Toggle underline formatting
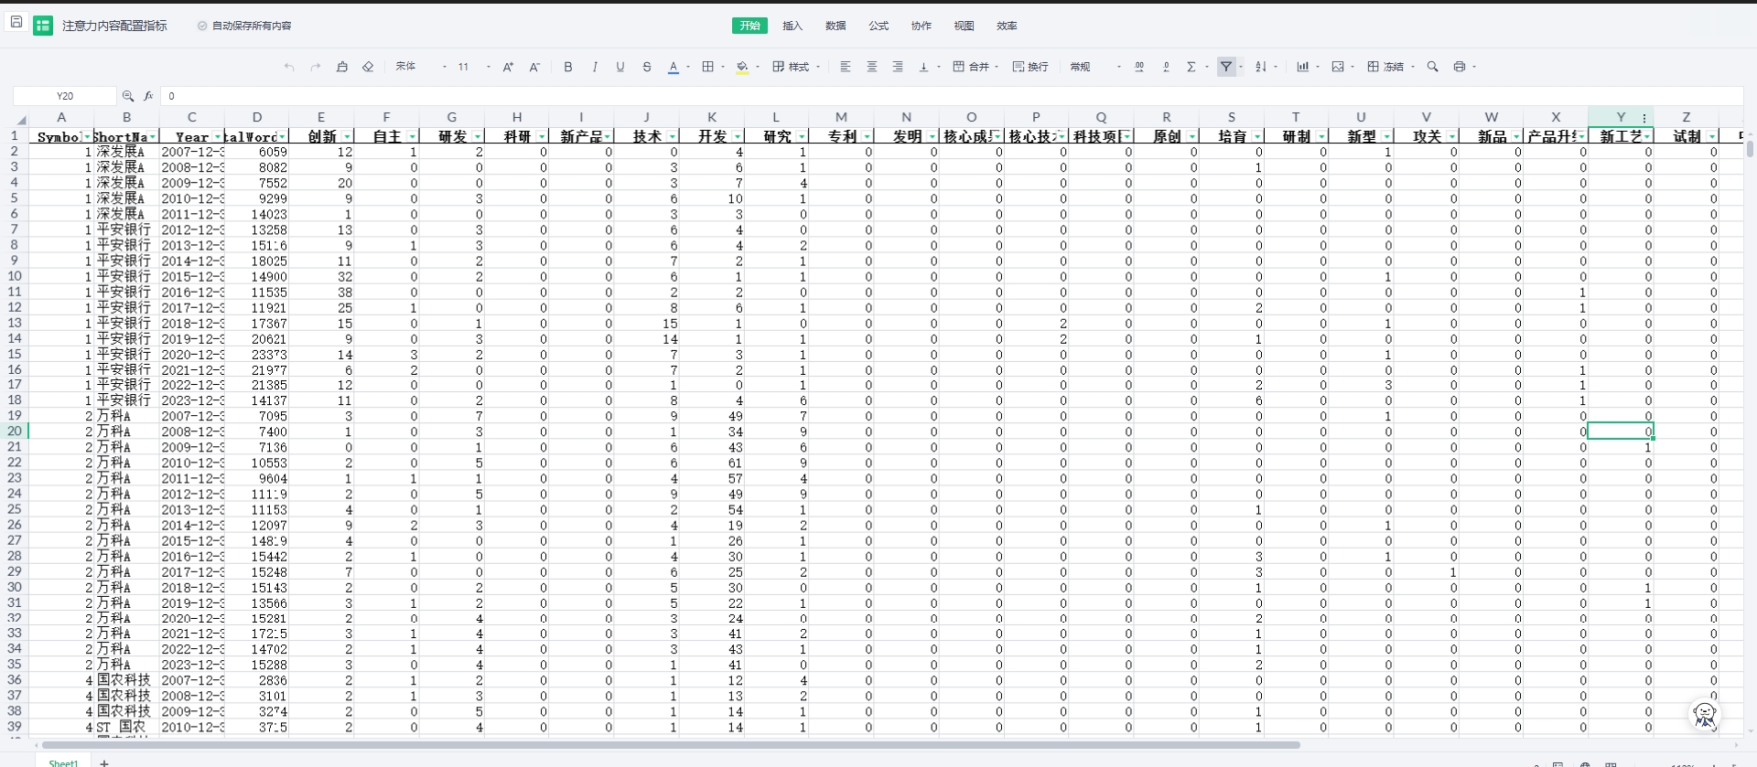This screenshot has height=767, width=1757. (620, 67)
